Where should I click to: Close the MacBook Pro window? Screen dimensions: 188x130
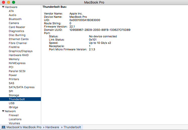coord(4,2)
